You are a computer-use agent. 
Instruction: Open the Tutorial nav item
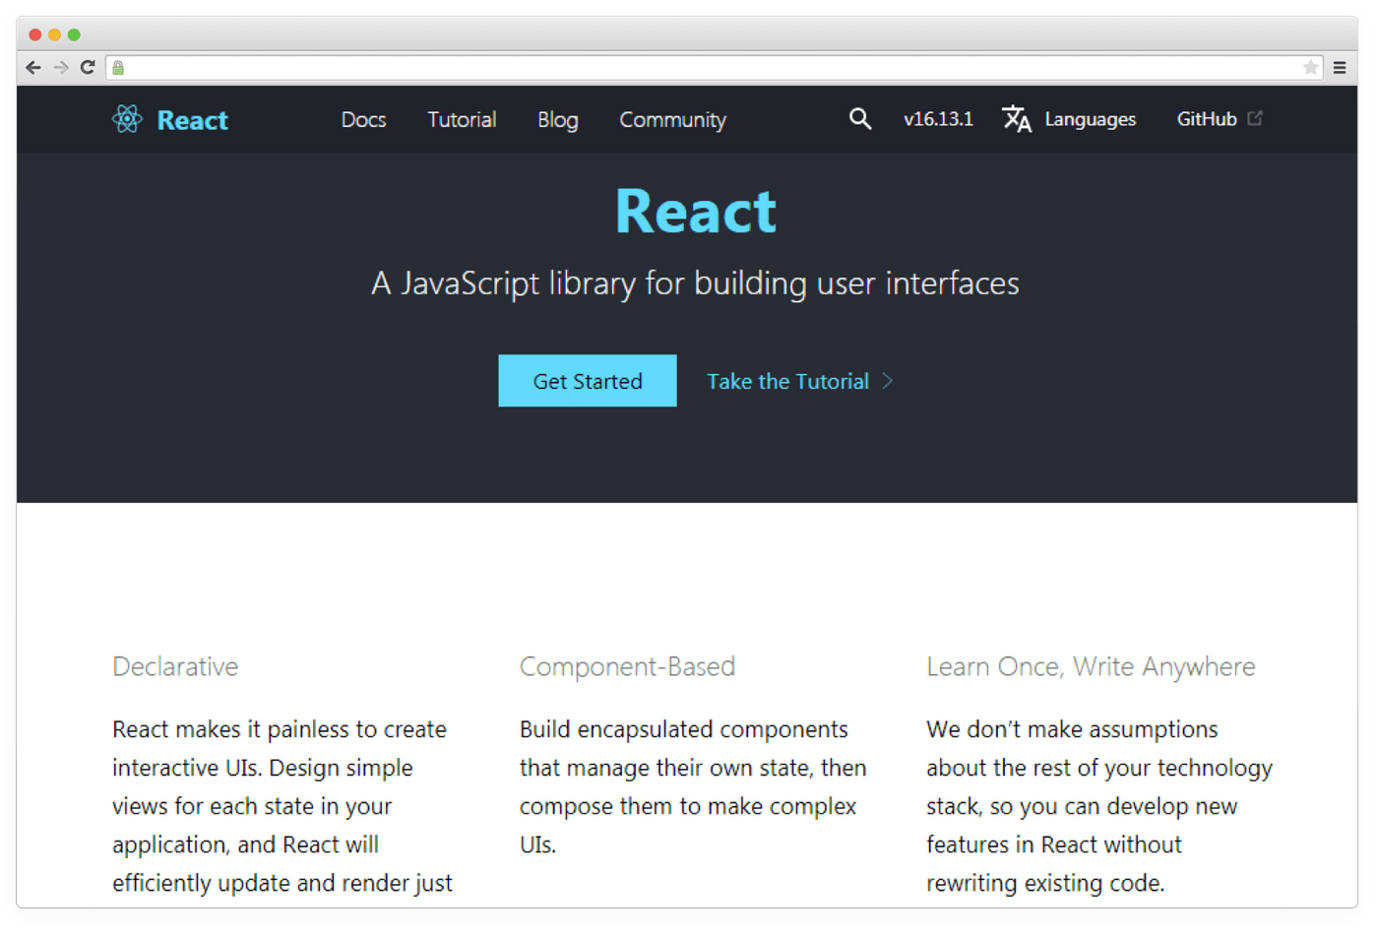click(462, 119)
